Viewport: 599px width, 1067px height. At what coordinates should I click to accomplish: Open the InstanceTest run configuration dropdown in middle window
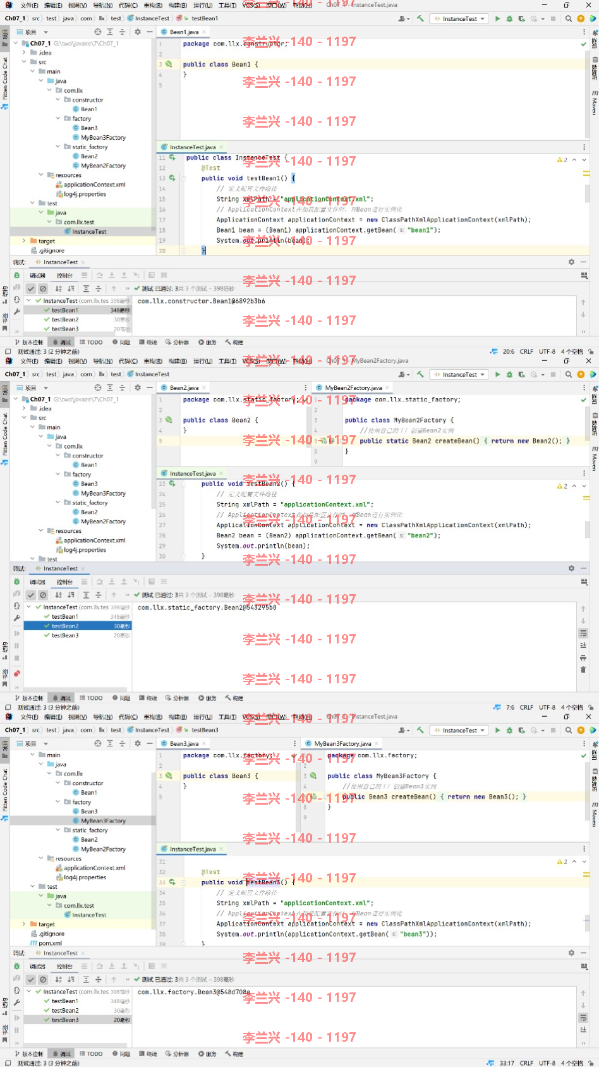(x=459, y=374)
